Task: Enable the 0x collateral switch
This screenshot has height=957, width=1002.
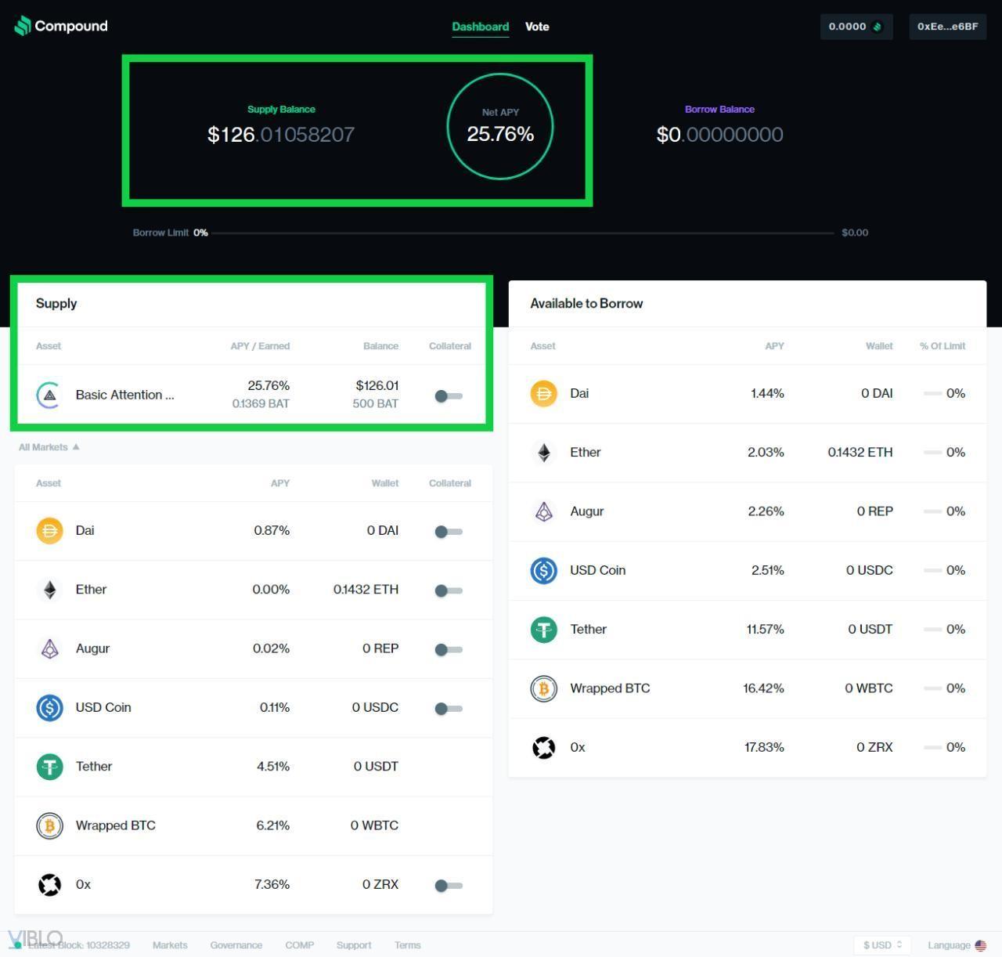Action: pos(449,886)
